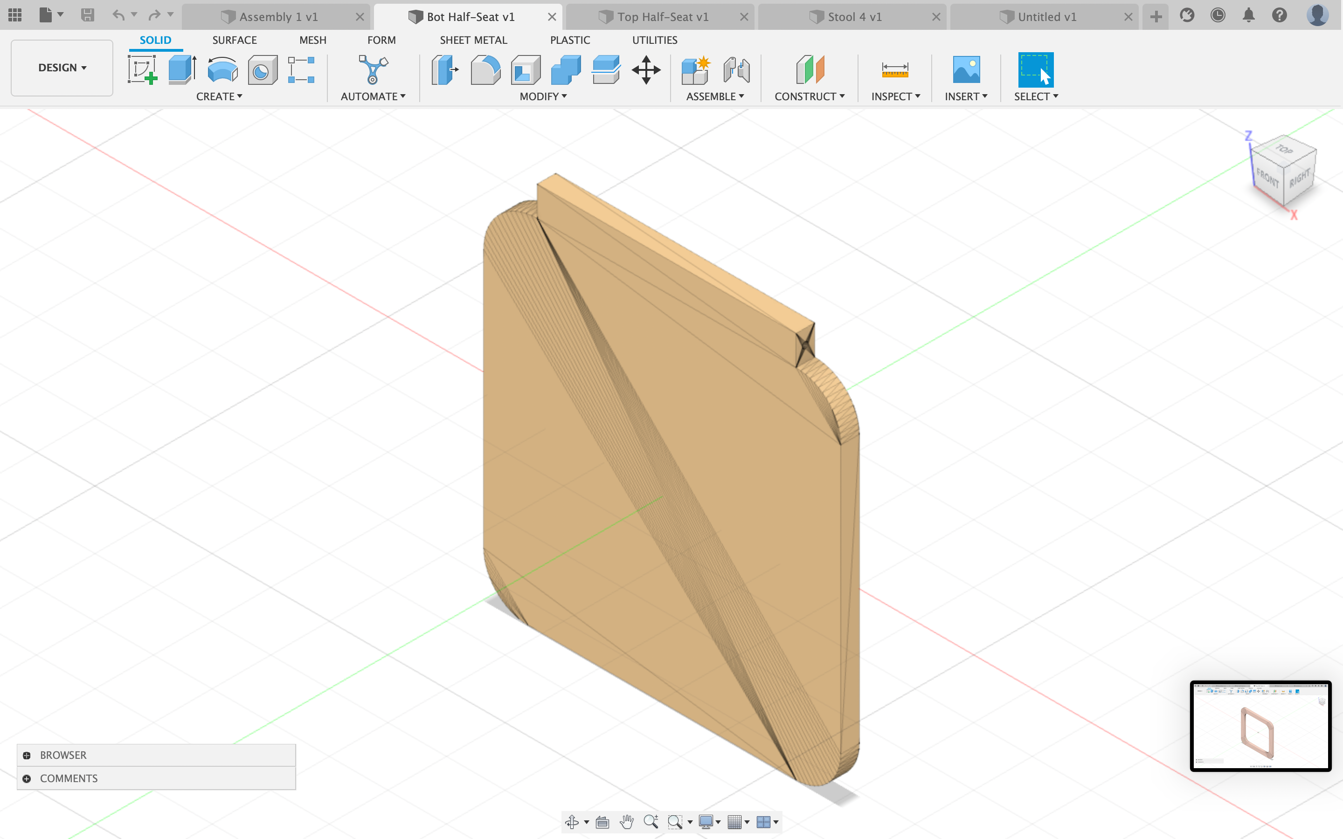This screenshot has height=839, width=1343.
Task: Expand the COMMENTS panel
Action: (x=26, y=778)
